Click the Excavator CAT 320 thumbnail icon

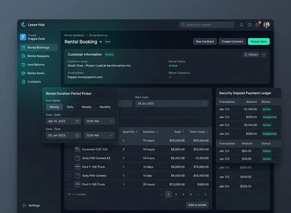(x=77, y=149)
